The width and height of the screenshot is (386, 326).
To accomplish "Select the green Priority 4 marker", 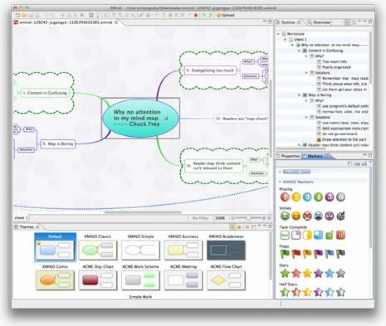I will tap(318, 197).
